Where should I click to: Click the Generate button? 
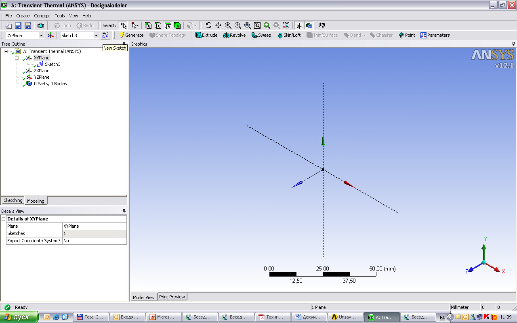tap(131, 35)
